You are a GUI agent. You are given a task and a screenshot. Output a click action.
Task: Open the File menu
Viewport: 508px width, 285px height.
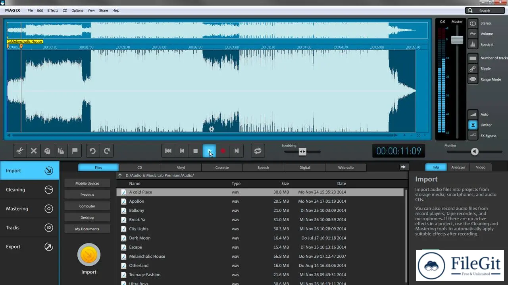pos(30,11)
